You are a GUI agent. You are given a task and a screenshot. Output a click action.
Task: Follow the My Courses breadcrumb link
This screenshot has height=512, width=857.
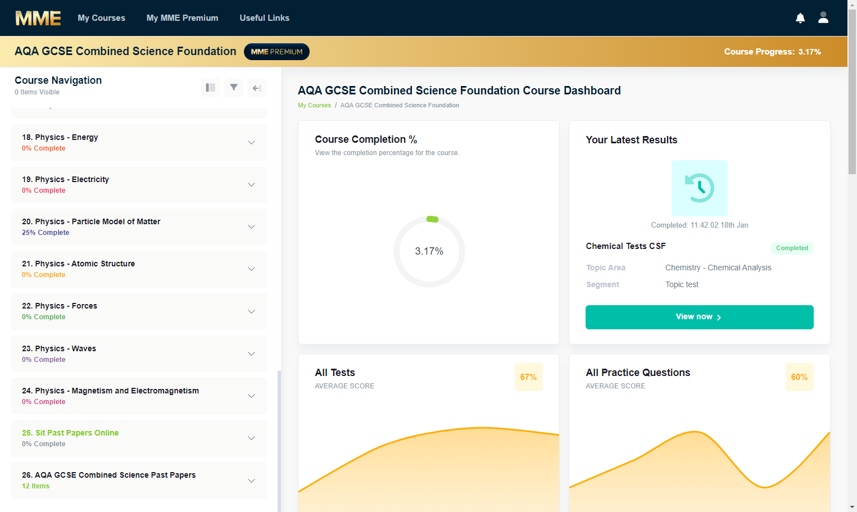click(x=314, y=105)
